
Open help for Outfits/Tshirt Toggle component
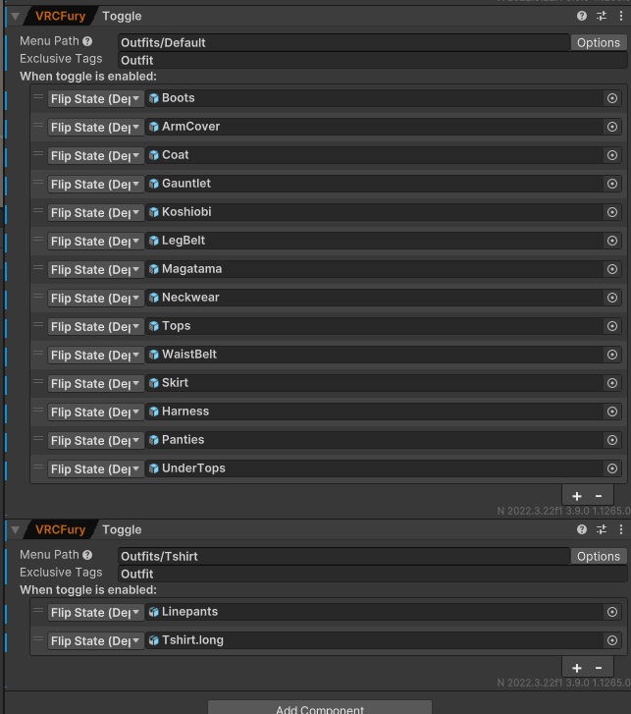(x=581, y=529)
